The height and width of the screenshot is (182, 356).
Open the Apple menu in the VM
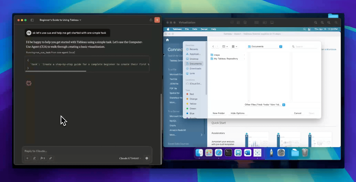pos(168,29)
